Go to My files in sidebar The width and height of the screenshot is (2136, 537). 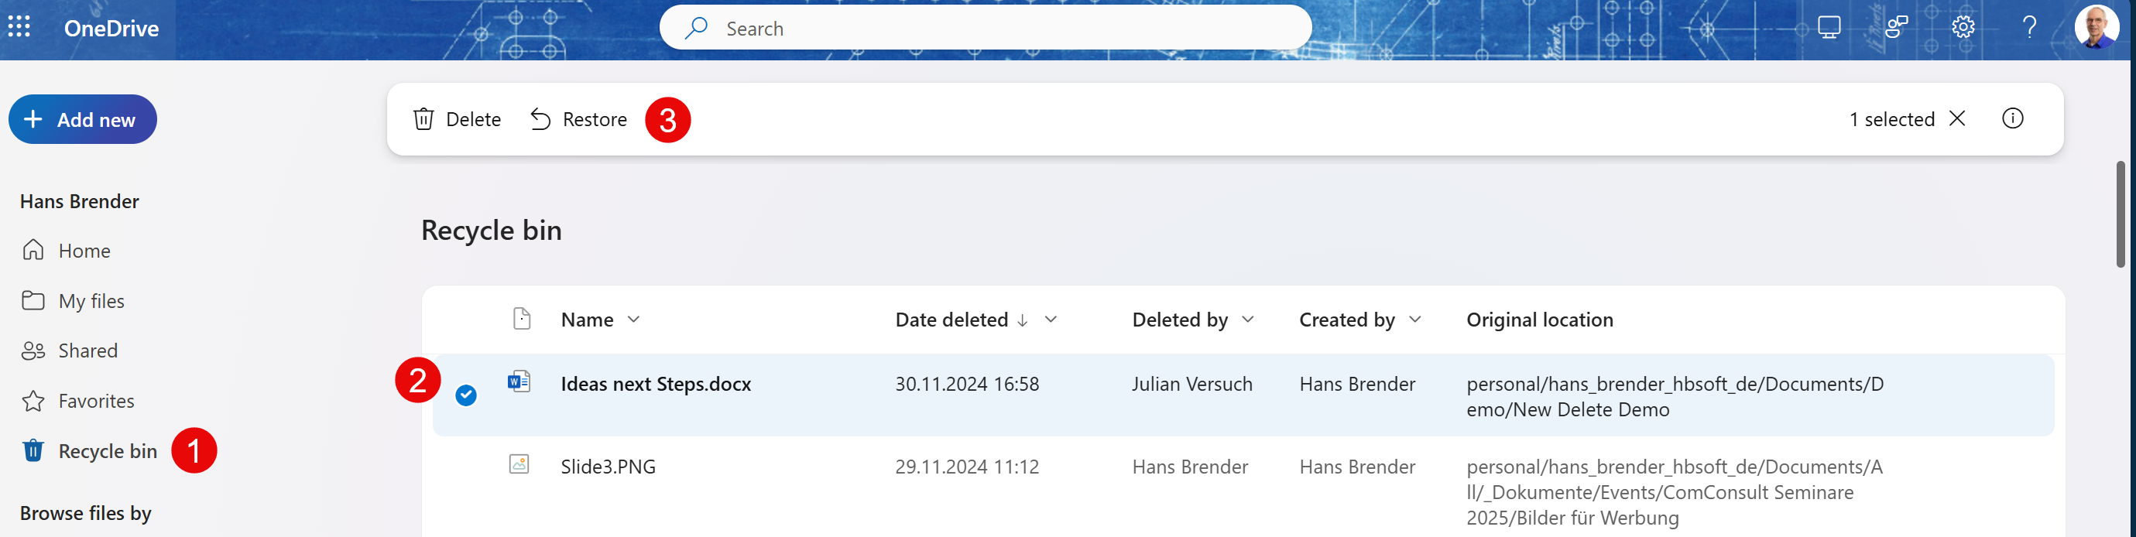(x=91, y=301)
